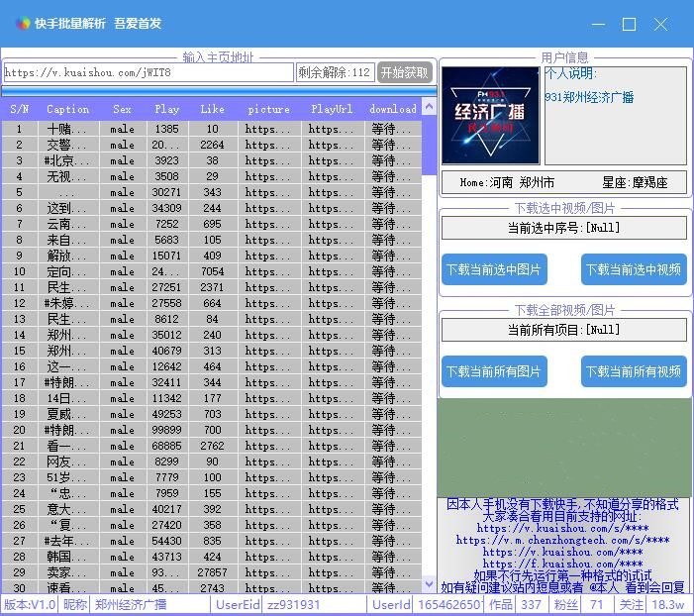Click the 当前选中序号:[Null] field
Screen dimensions: 694x616
coord(564,228)
